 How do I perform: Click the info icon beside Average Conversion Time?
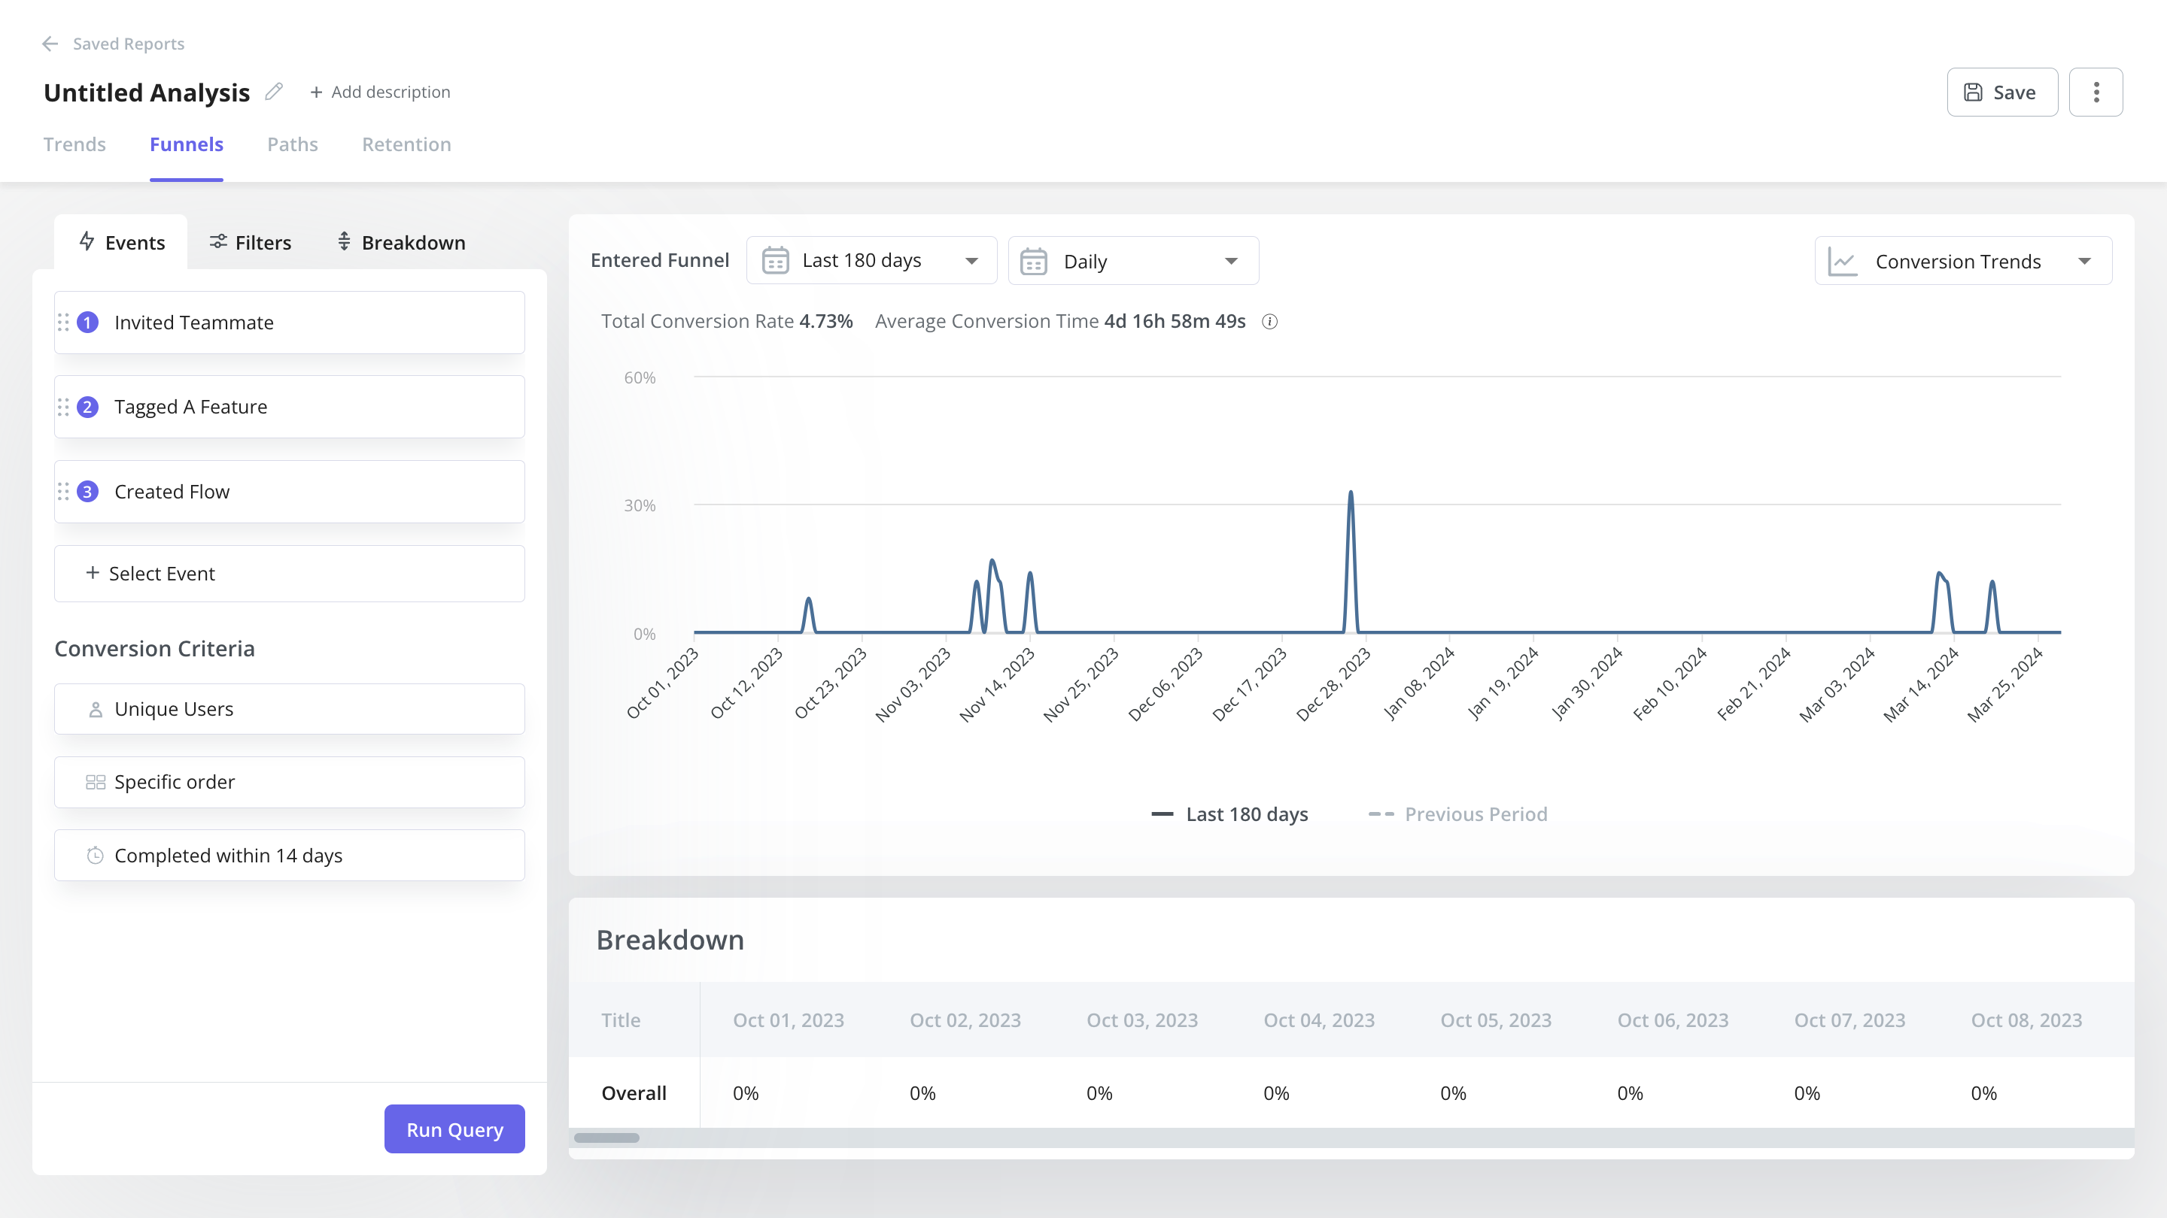click(x=1270, y=321)
